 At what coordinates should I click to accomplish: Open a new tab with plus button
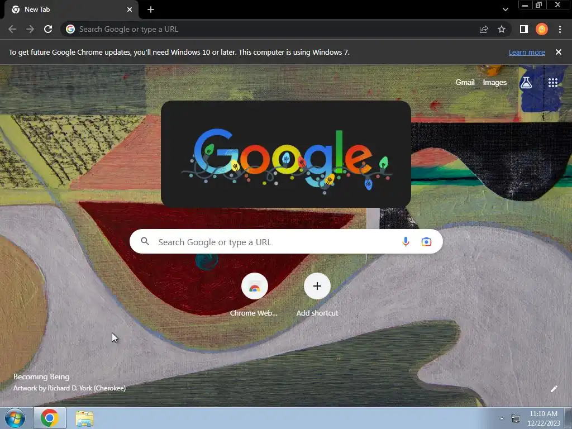[151, 10]
